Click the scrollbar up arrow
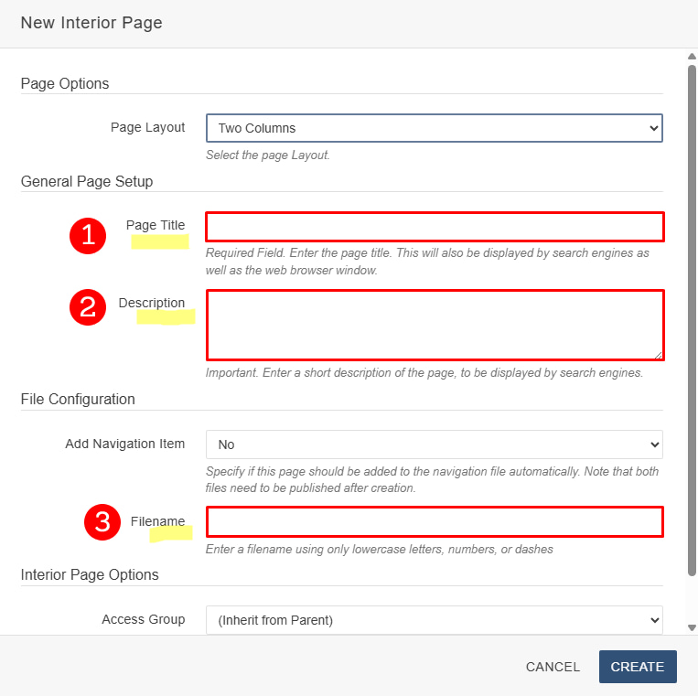The image size is (698, 696). click(692, 57)
